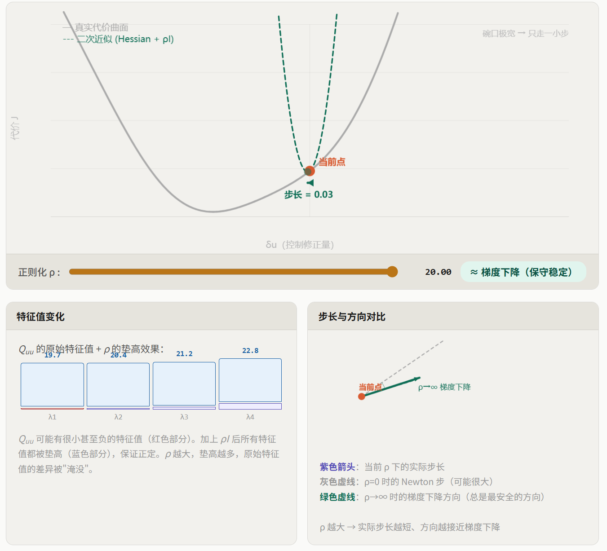This screenshot has height=551, width=607.
Task: Click the 22.8 value above the λ4 bar
Action: [250, 351]
